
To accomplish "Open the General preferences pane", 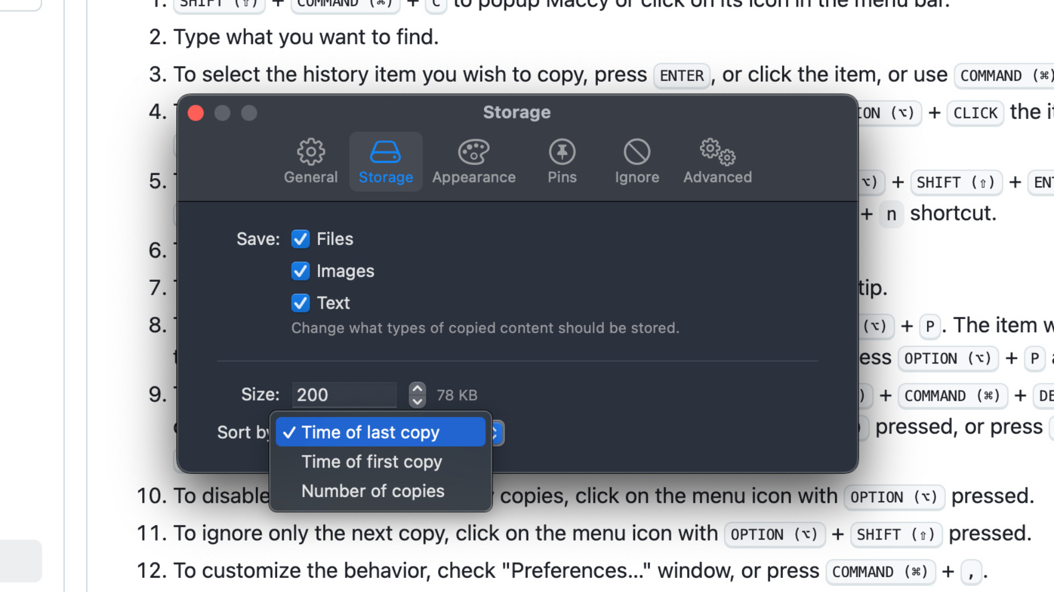I will pyautogui.click(x=310, y=161).
